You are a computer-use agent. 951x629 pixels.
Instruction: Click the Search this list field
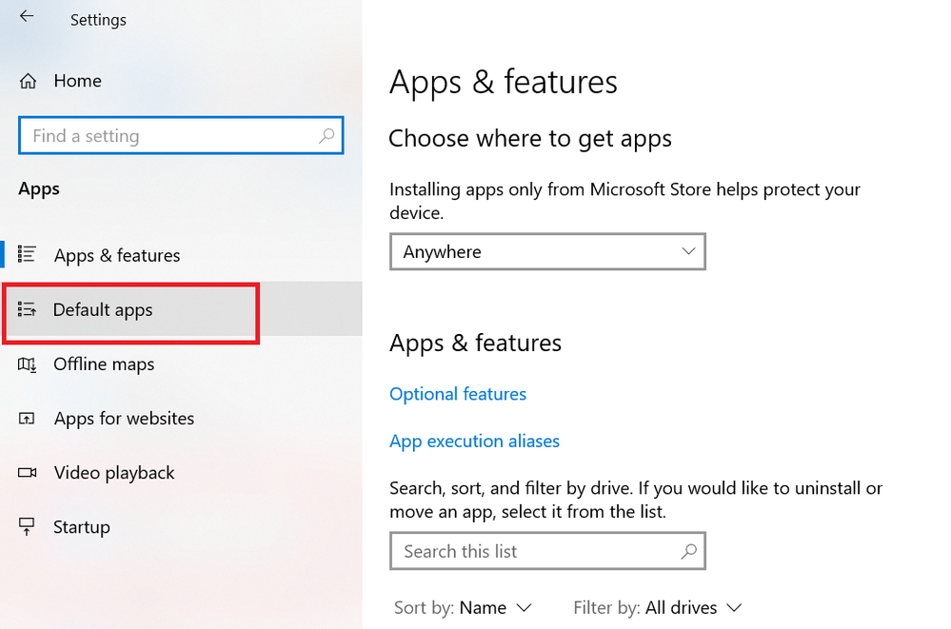click(547, 551)
